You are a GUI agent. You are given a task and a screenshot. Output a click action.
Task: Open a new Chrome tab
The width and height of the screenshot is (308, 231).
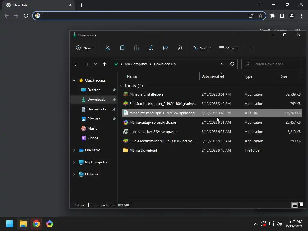81,5
